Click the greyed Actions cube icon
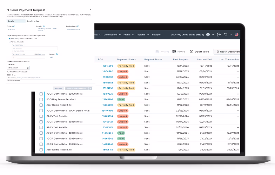 (157, 52)
